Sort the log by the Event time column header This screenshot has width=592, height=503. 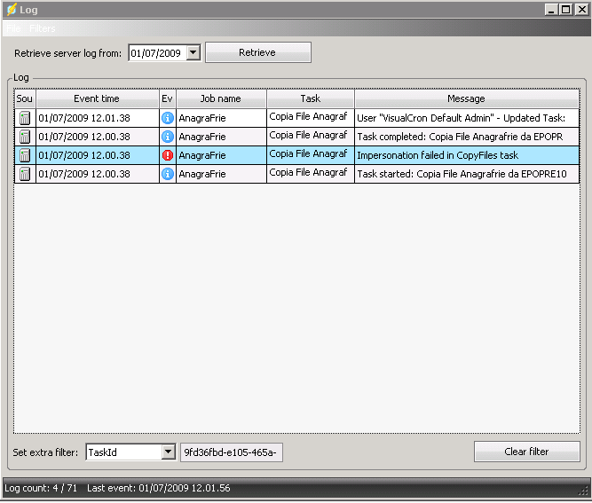[x=97, y=98]
